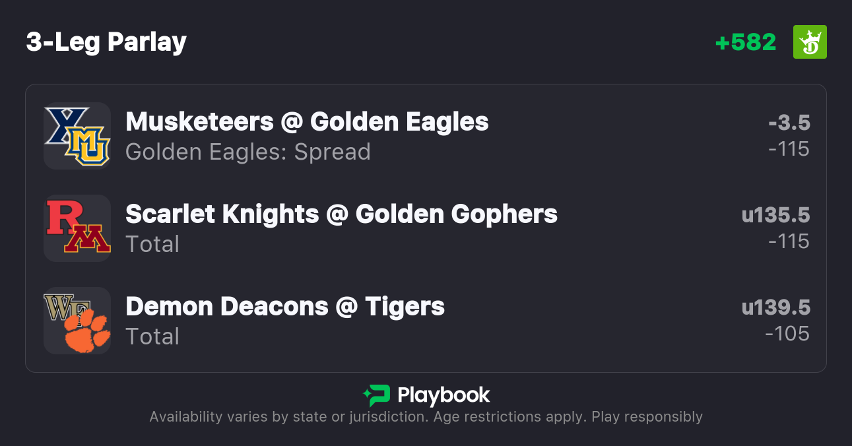Click the Total label under Scarlet Knights game

(152, 244)
